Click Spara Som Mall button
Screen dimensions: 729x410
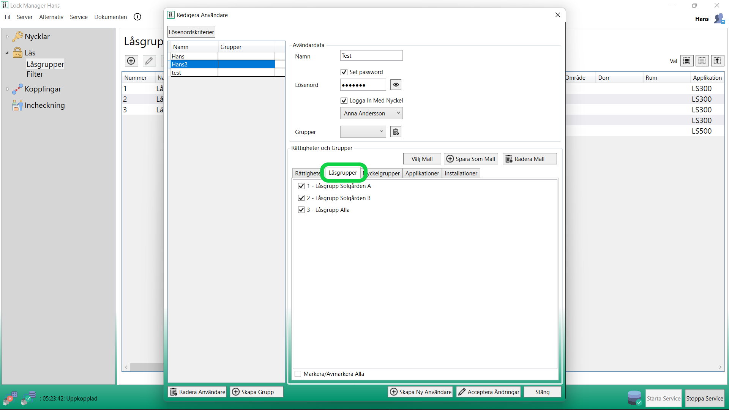pos(471,159)
